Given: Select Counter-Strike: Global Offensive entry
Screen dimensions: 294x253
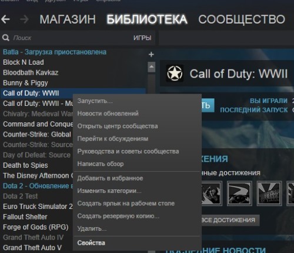Looking at the screenshot, I should tap(36, 134).
